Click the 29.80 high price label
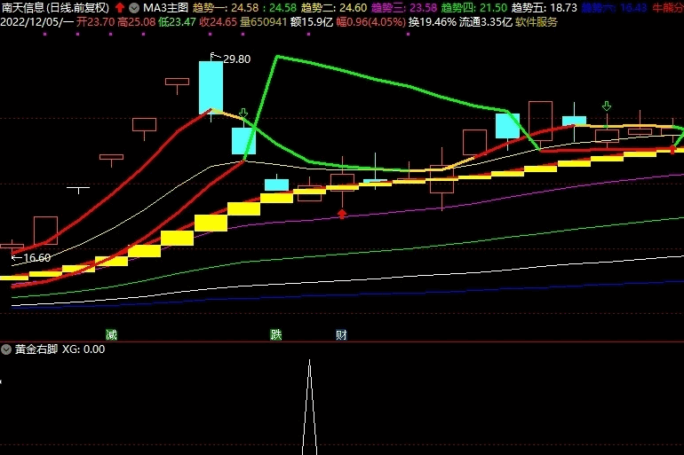This screenshot has width=684, height=455. (x=237, y=59)
